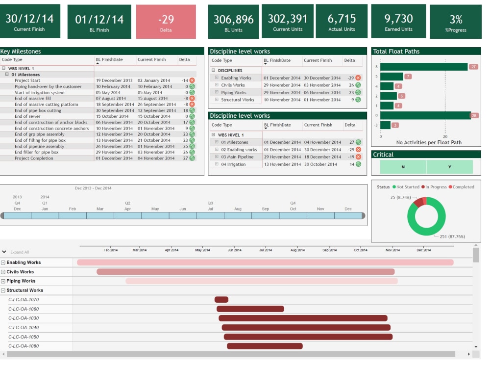Image resolution: width=490 pixels, height=368 pixels.
Task: Collapse the WBS NIVEL 1 node in Key Milestones
Action: coord(3,68)
